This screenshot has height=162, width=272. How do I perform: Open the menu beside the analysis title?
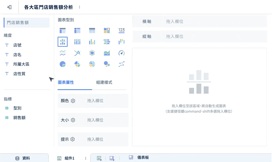(x=79, y=7)
